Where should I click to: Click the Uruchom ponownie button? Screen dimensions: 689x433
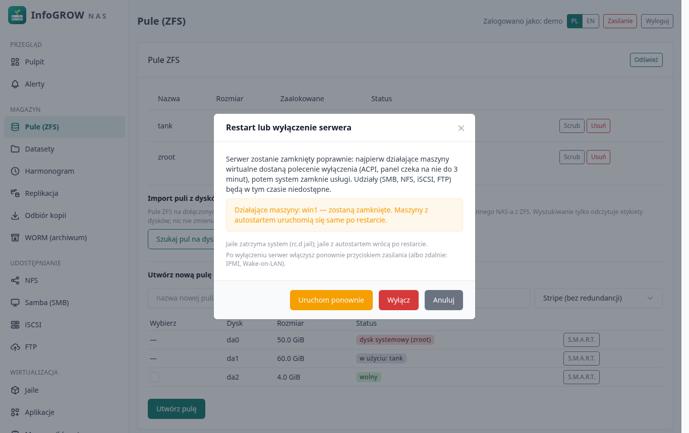pos(331,300)
